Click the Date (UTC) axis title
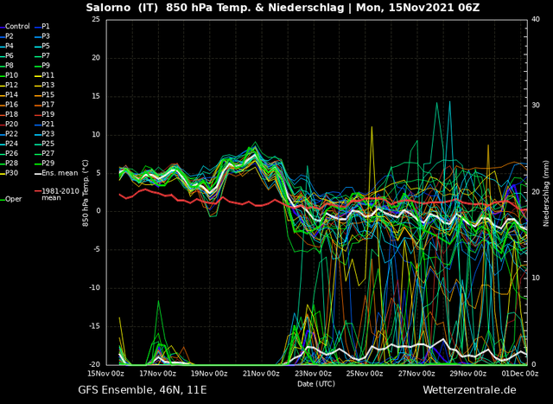Image resolution: width=553 pixels, height=404 pixels. (316, 383)
